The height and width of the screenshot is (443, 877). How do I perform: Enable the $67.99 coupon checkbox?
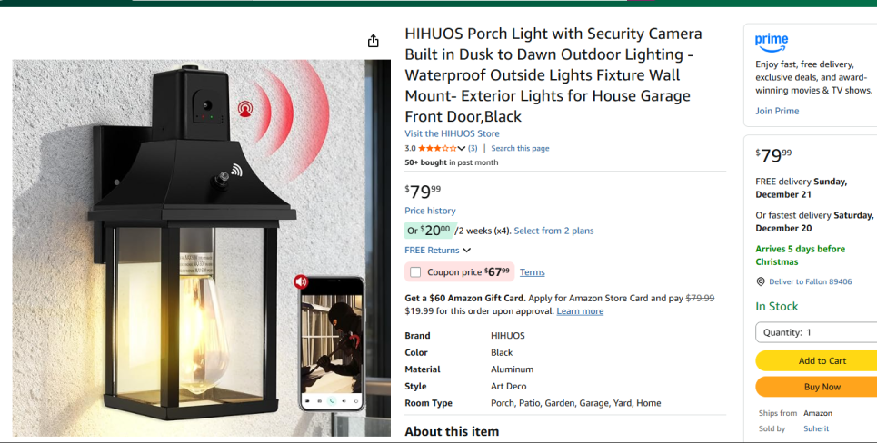coord(415,272)
